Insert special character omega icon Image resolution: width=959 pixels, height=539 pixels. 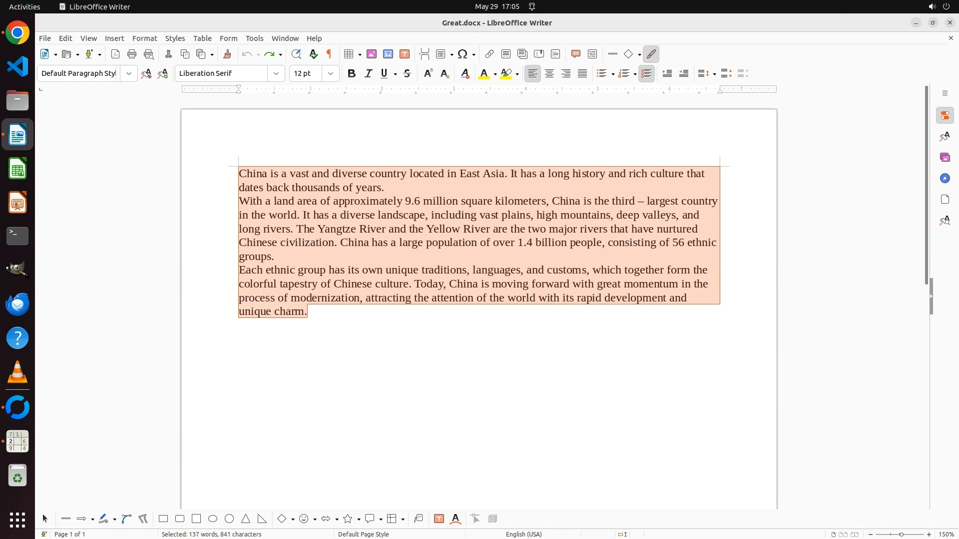(463, 54)
